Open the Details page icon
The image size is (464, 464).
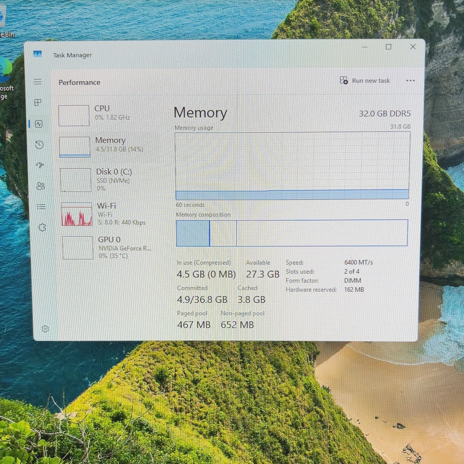pyautogui.click(x=41, y=206)
